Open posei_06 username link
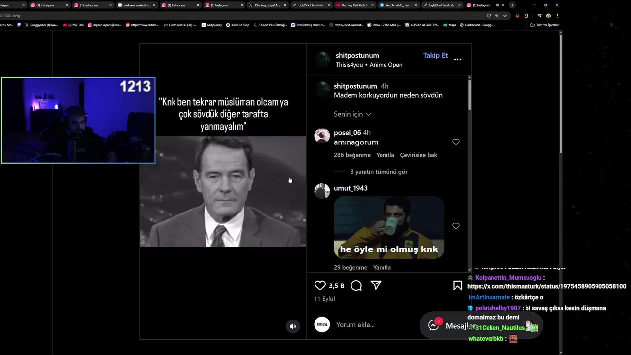The height and width of the screenshot is (355, 631). pyautogui.click(x=348, y=133)
